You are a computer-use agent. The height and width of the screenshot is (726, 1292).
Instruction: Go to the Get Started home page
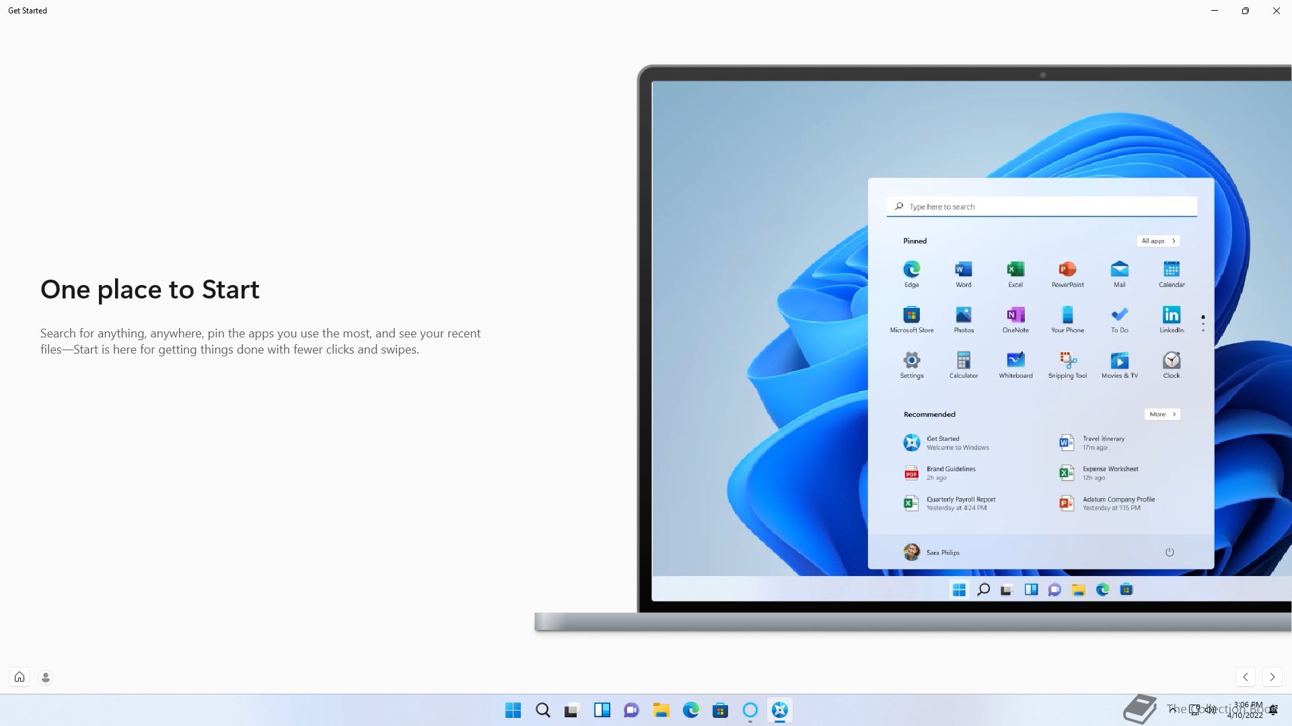(20, 677)
